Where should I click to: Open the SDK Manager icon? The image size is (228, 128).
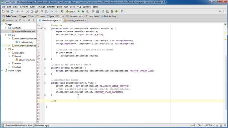click(112, 11)
